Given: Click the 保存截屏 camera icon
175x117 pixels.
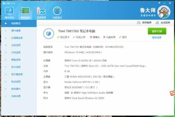Looking at the screenshot, I should point(139,23).
